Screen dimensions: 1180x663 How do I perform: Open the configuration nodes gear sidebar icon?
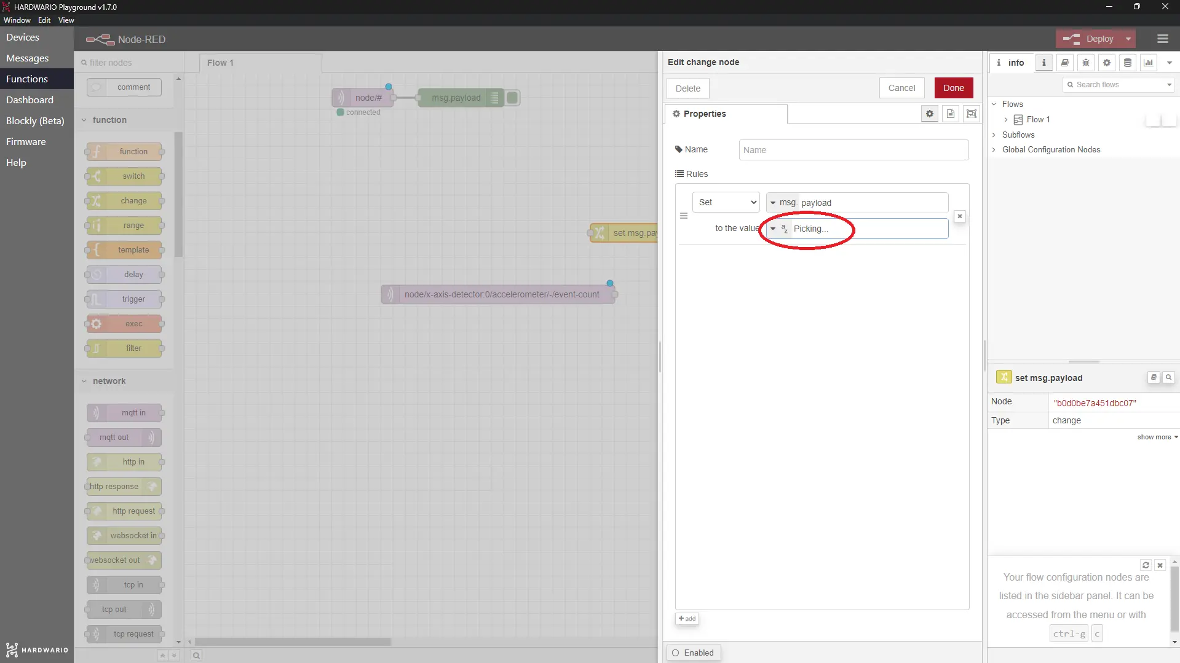pyautogui.click(x=1107, y=63)
